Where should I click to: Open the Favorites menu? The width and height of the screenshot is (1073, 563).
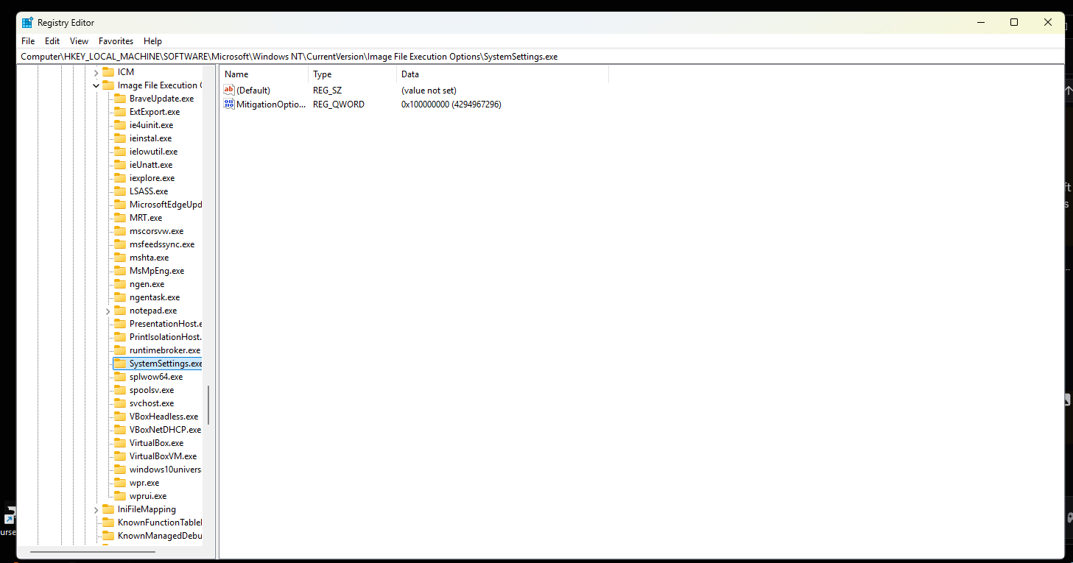116,41
